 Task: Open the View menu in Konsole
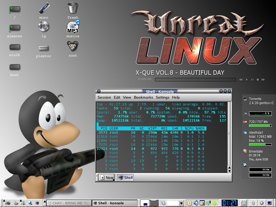(127, 97)
